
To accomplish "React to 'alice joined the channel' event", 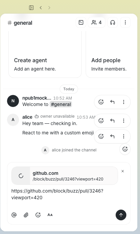I will point(125,149).
